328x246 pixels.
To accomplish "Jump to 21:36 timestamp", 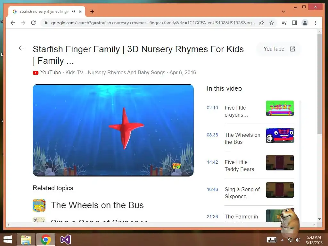I will click(x=212, y=217).
